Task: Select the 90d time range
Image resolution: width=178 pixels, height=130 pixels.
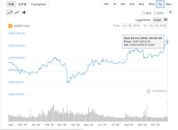Action: pos(141,4)
